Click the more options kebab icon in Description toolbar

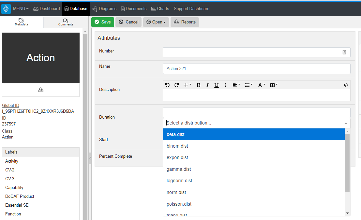click(225, 85)
